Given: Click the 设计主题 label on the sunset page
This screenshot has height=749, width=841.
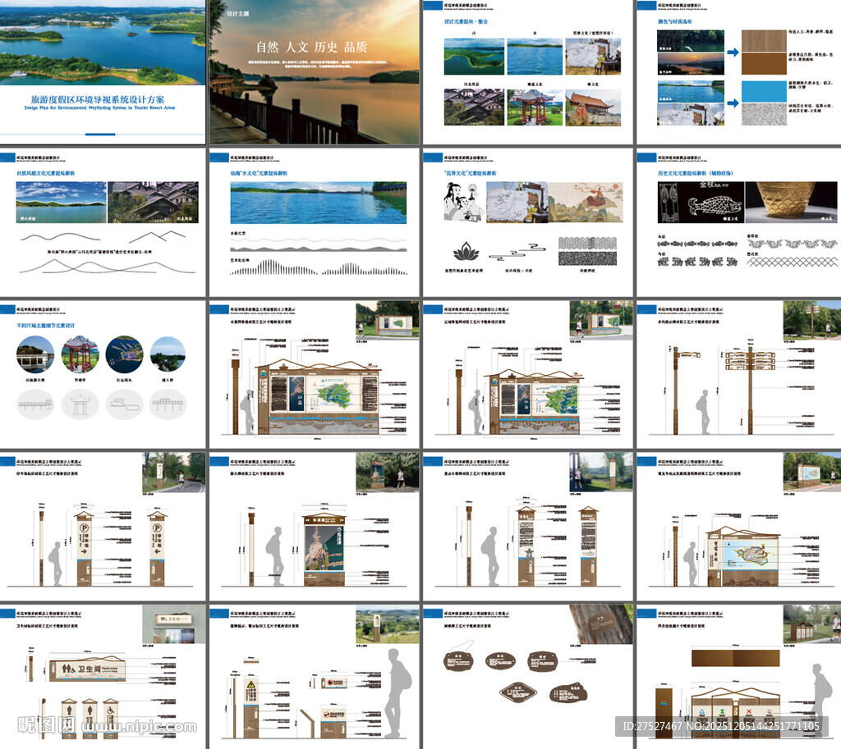Looking at the screenshot, I should 237,13.
